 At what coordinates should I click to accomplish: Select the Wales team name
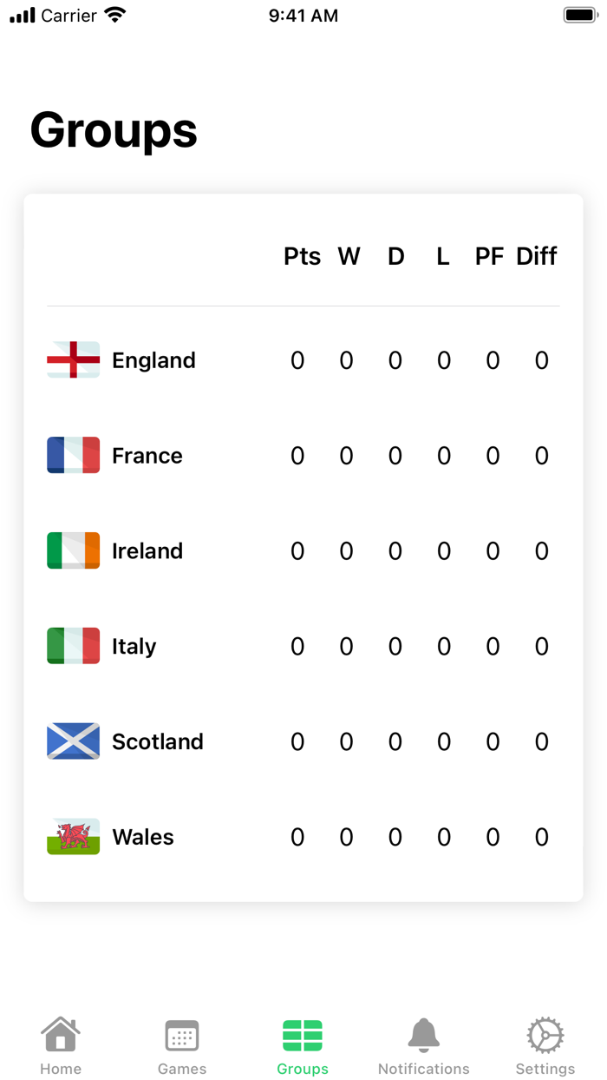click(x=142, y=837)
